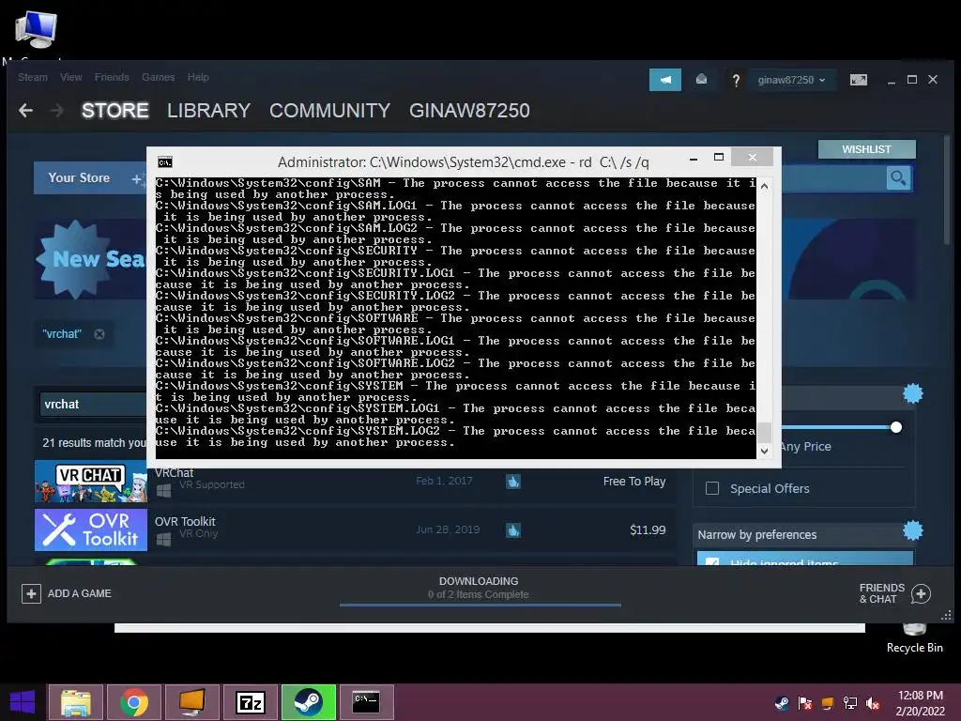
Task: Open the monitor app on taskbar
Action: point(192,702)
